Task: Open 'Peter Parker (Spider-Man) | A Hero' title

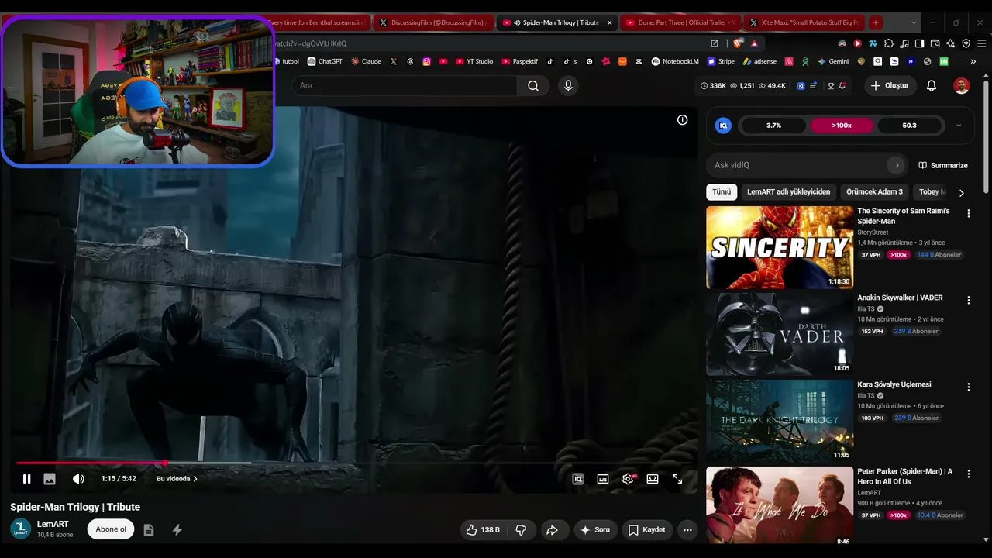Action: [x=904, y=477]
